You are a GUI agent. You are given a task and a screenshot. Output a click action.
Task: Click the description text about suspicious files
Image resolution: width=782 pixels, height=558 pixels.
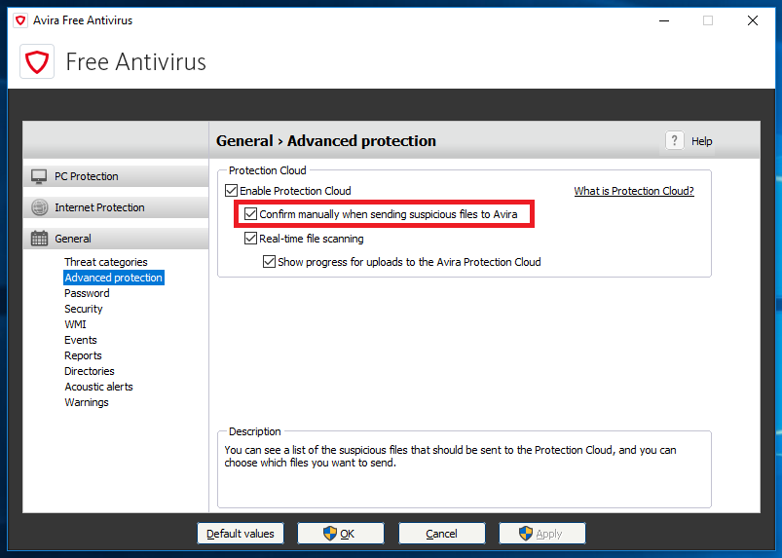[450, 457]
